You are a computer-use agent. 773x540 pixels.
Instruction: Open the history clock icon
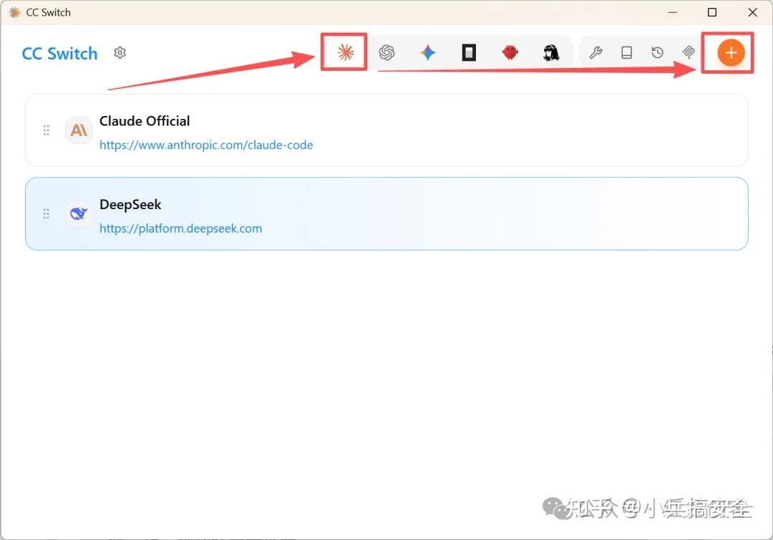[657, 52]
